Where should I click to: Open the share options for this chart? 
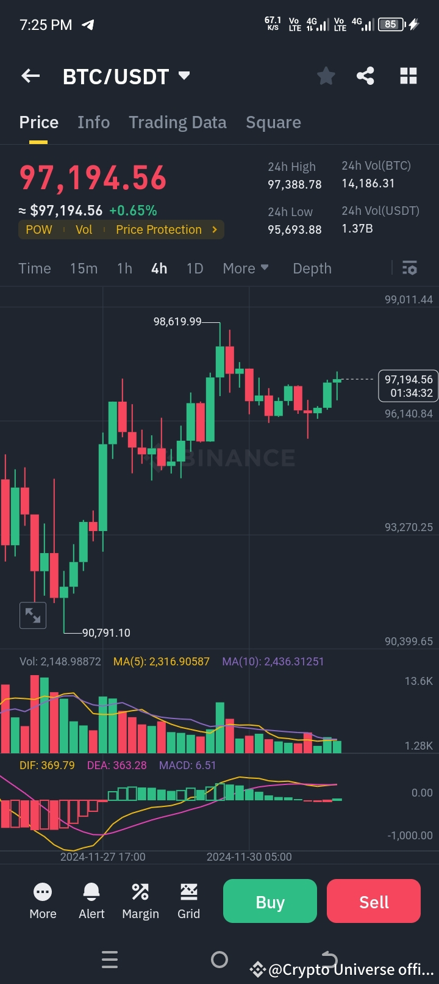pyautogui.click(x=365, y=76)
